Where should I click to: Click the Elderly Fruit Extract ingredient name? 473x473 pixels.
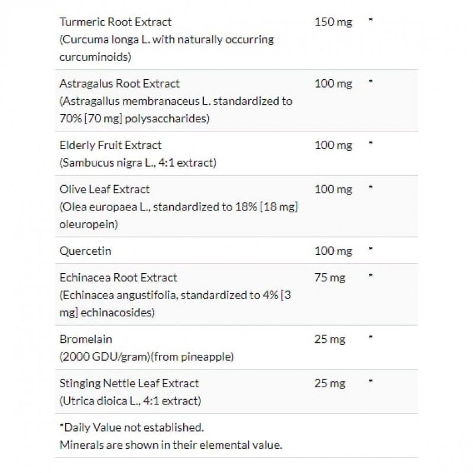tap(111, 145)
